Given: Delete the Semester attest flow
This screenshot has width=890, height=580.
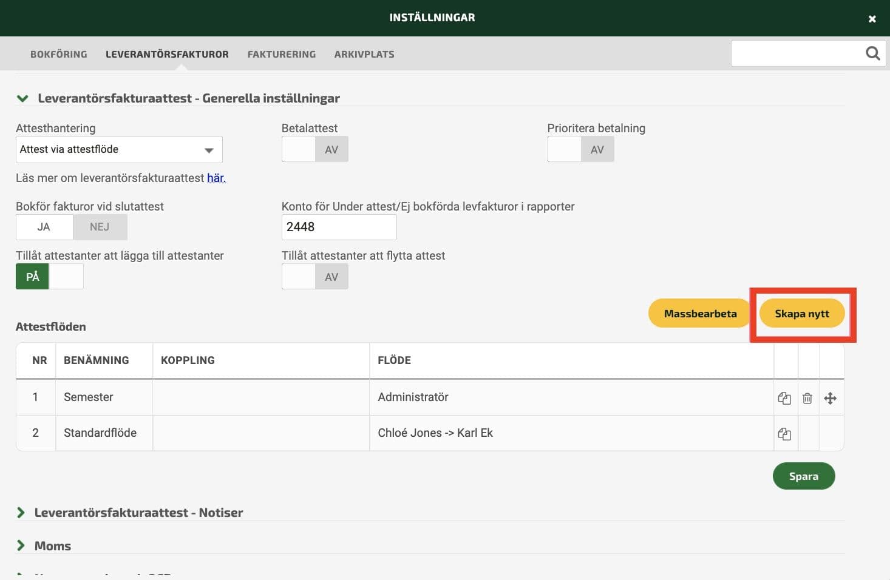Looking at the screenshot, I should (807, 398).
